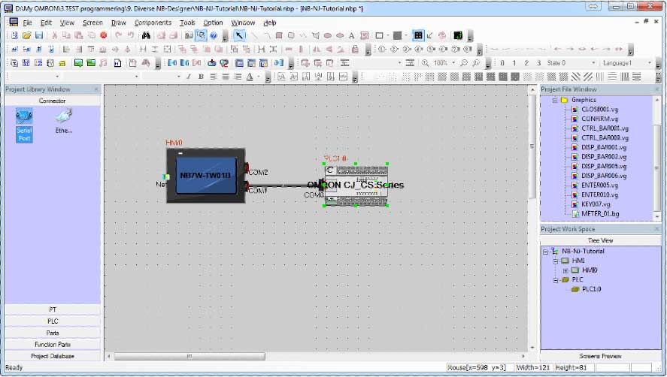Select the Text tool letter A

[x=351, y=35]
